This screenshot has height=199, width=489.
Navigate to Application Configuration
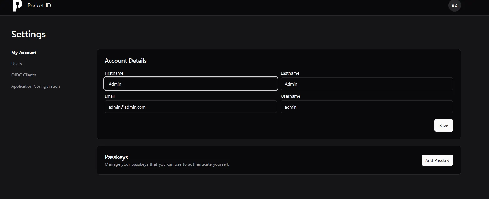point(36,86)
